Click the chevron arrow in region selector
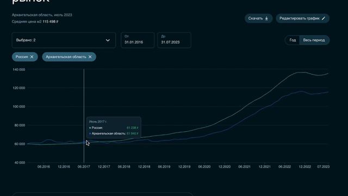 [x=108, y=40]
